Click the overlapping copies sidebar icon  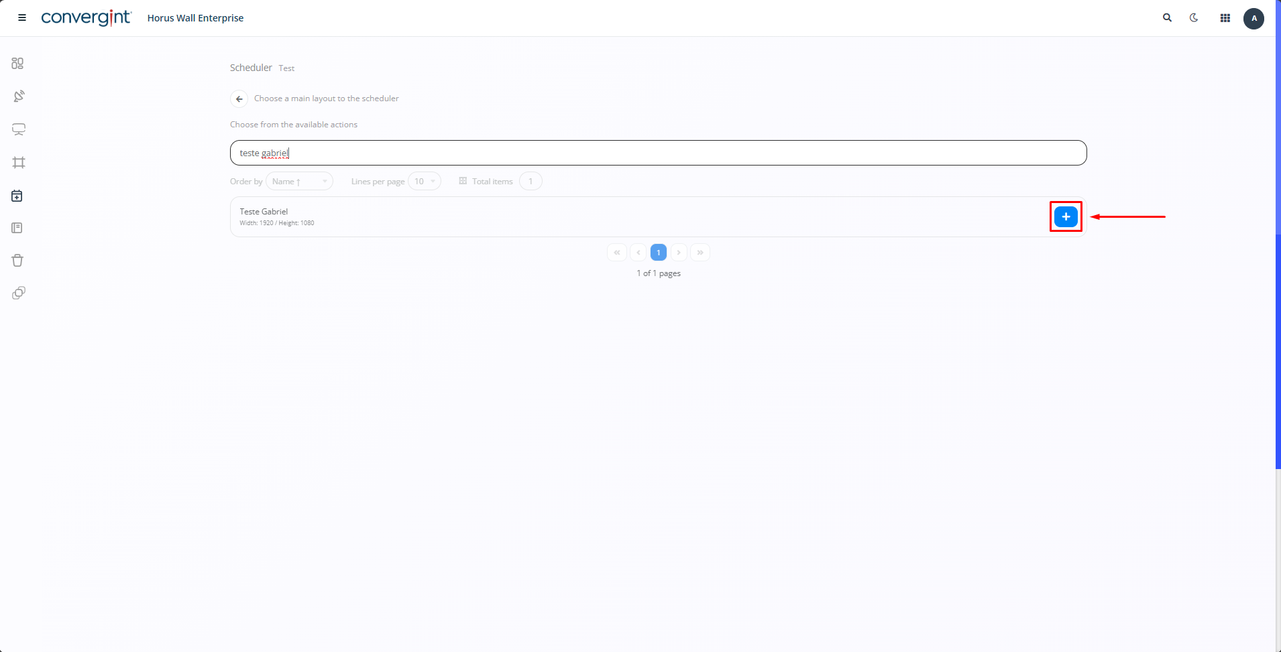(19, 293)
